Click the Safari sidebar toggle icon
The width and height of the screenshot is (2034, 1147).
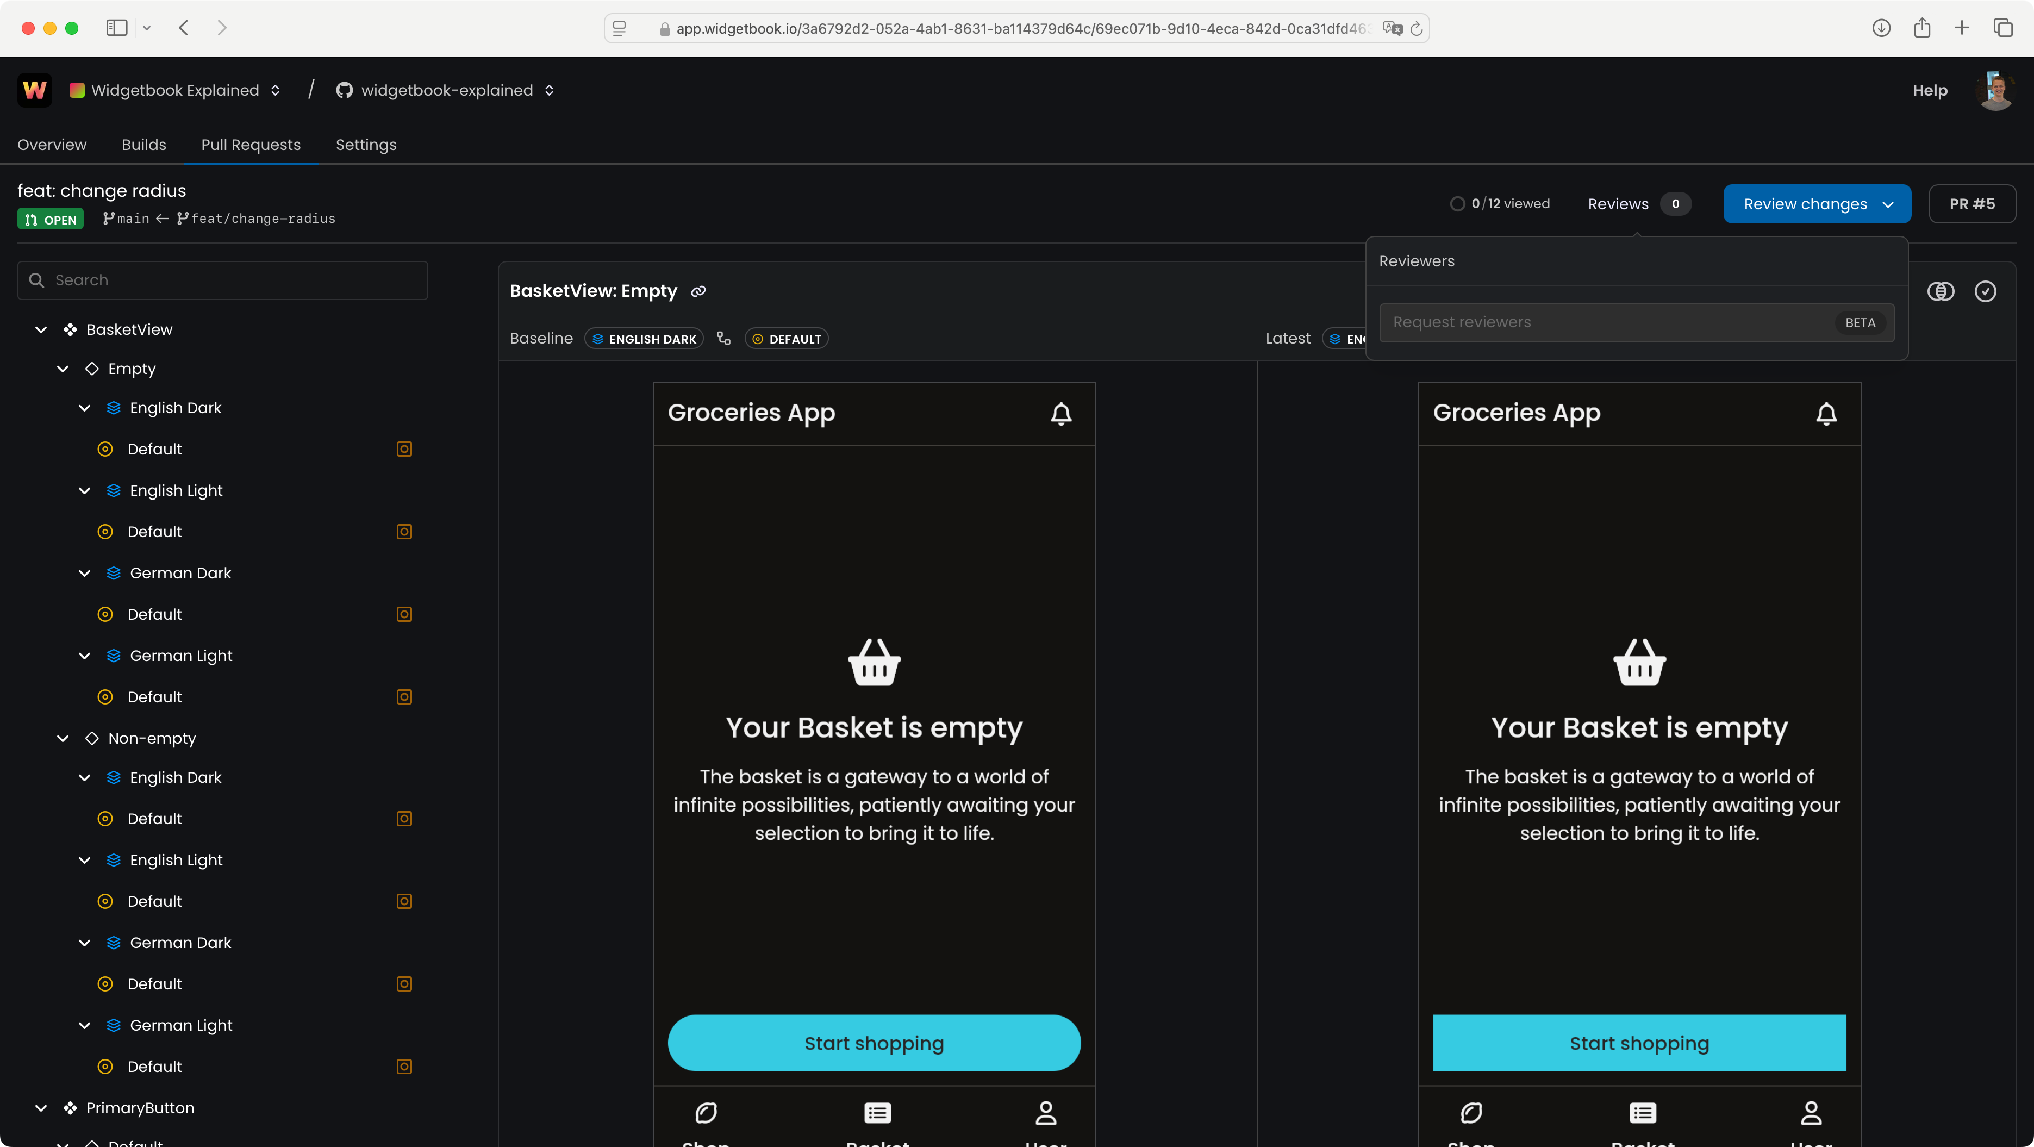(x=117, y=28)
